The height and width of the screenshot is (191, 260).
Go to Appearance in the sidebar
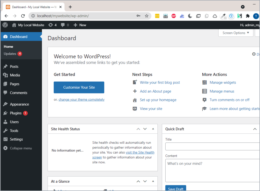pyautogui.click(x=19, y=104)
